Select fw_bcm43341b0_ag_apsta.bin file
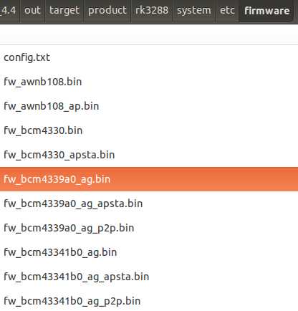Viewport: 298px width, 311px height. (149, 277)
